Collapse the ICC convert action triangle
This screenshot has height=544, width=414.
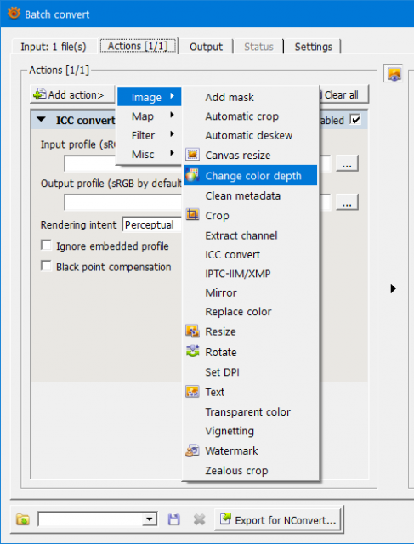41,120
